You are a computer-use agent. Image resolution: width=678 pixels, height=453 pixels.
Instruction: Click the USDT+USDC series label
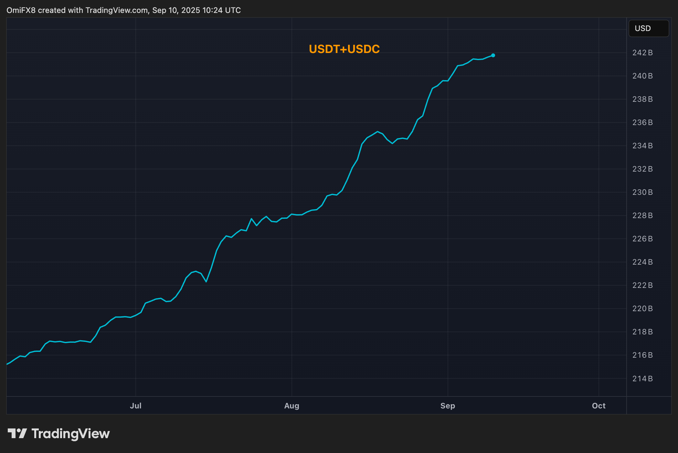pyautogui.click(x=344, y=49)
